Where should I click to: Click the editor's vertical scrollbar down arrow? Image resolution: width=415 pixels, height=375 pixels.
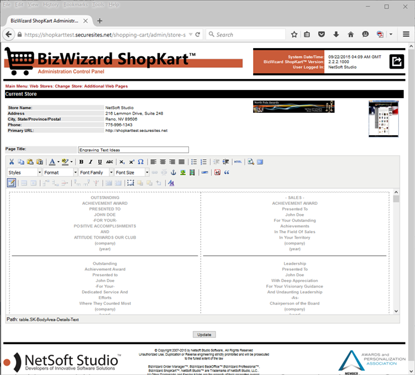(x=396, y=311)
